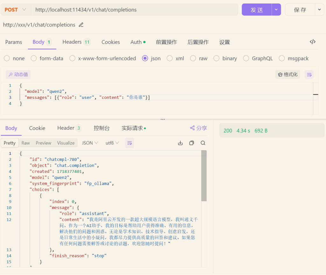
Task: Select the binary body type
Action: [x=225, y=58]
